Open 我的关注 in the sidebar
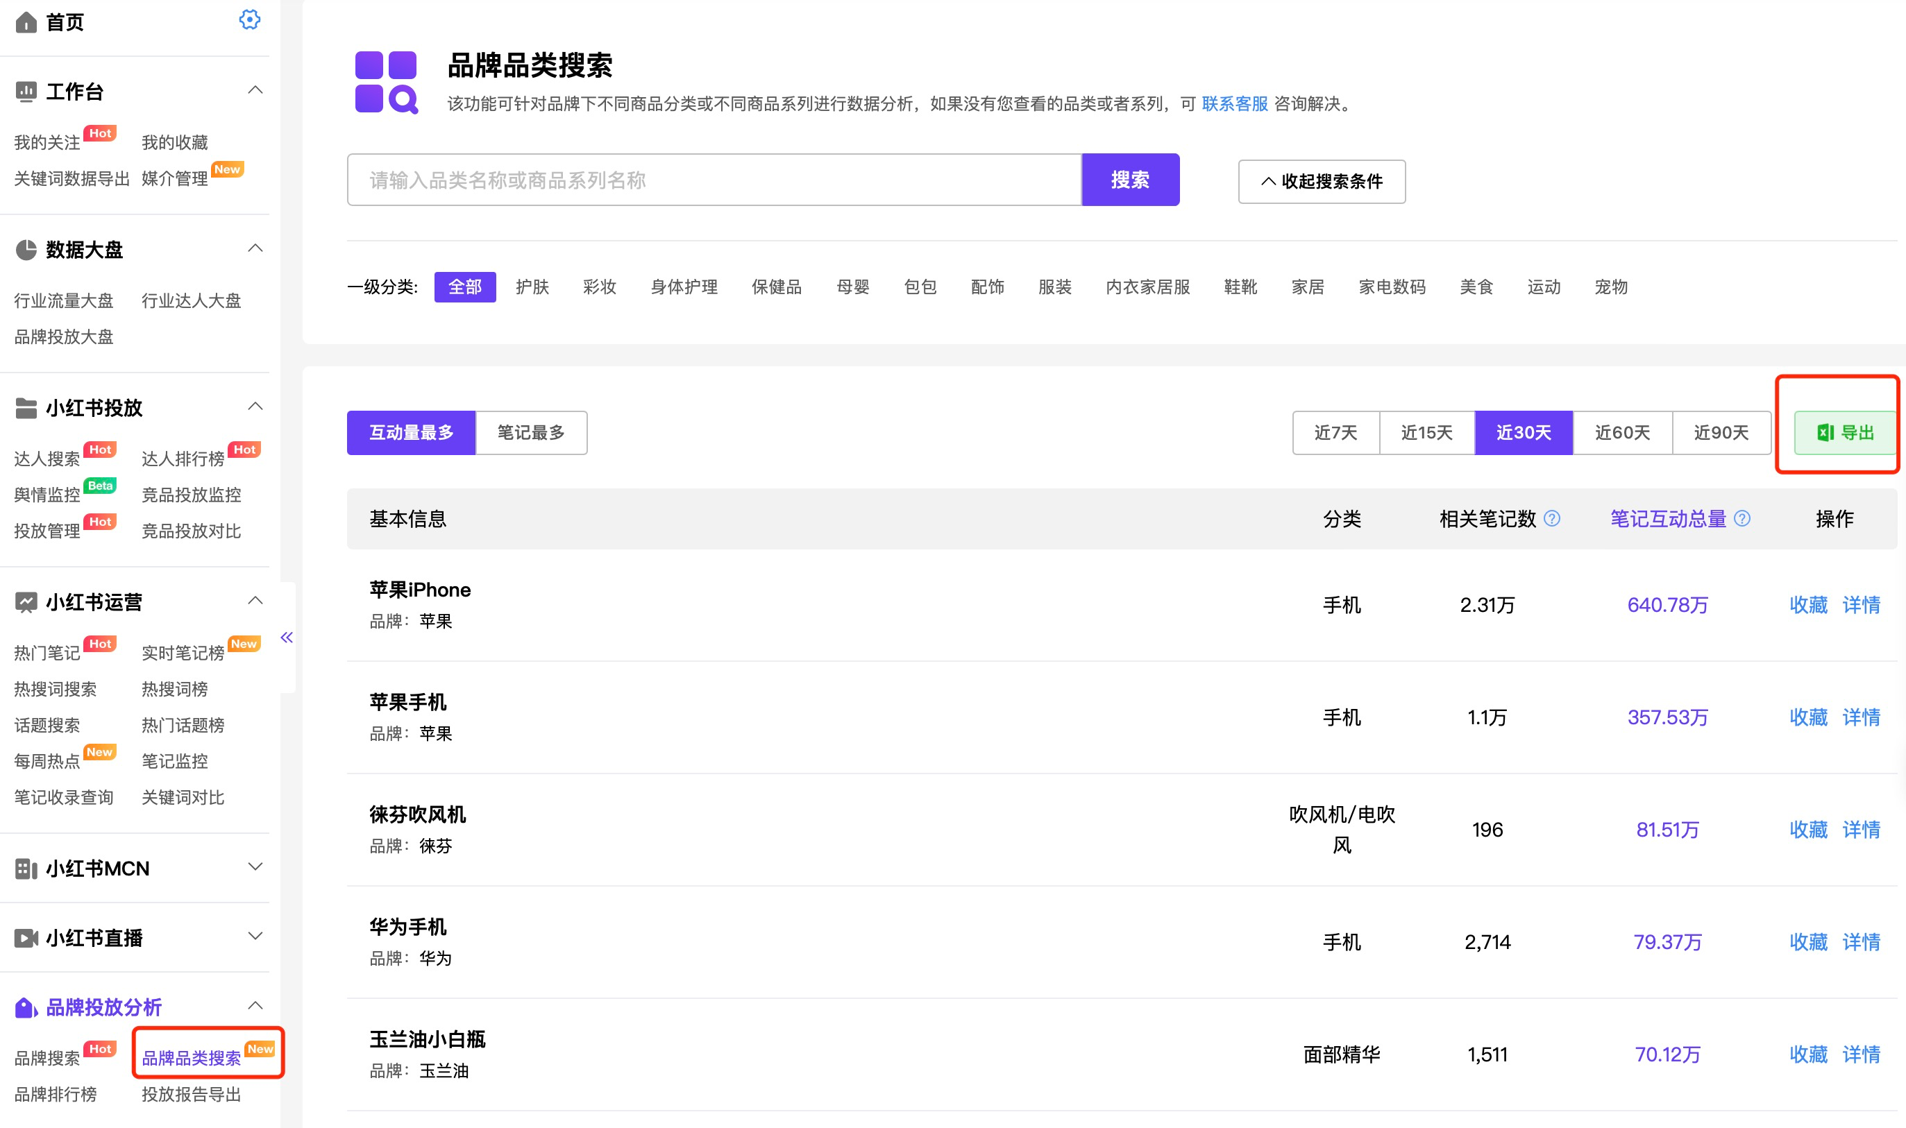Viewport: 1906px width, 1128px height. pos(47,143)
